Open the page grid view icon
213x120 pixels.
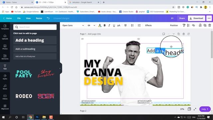pos(189,109)
